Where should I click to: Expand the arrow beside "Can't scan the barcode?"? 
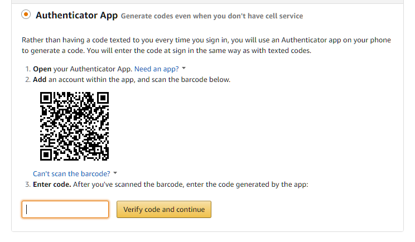click(115, 173)
